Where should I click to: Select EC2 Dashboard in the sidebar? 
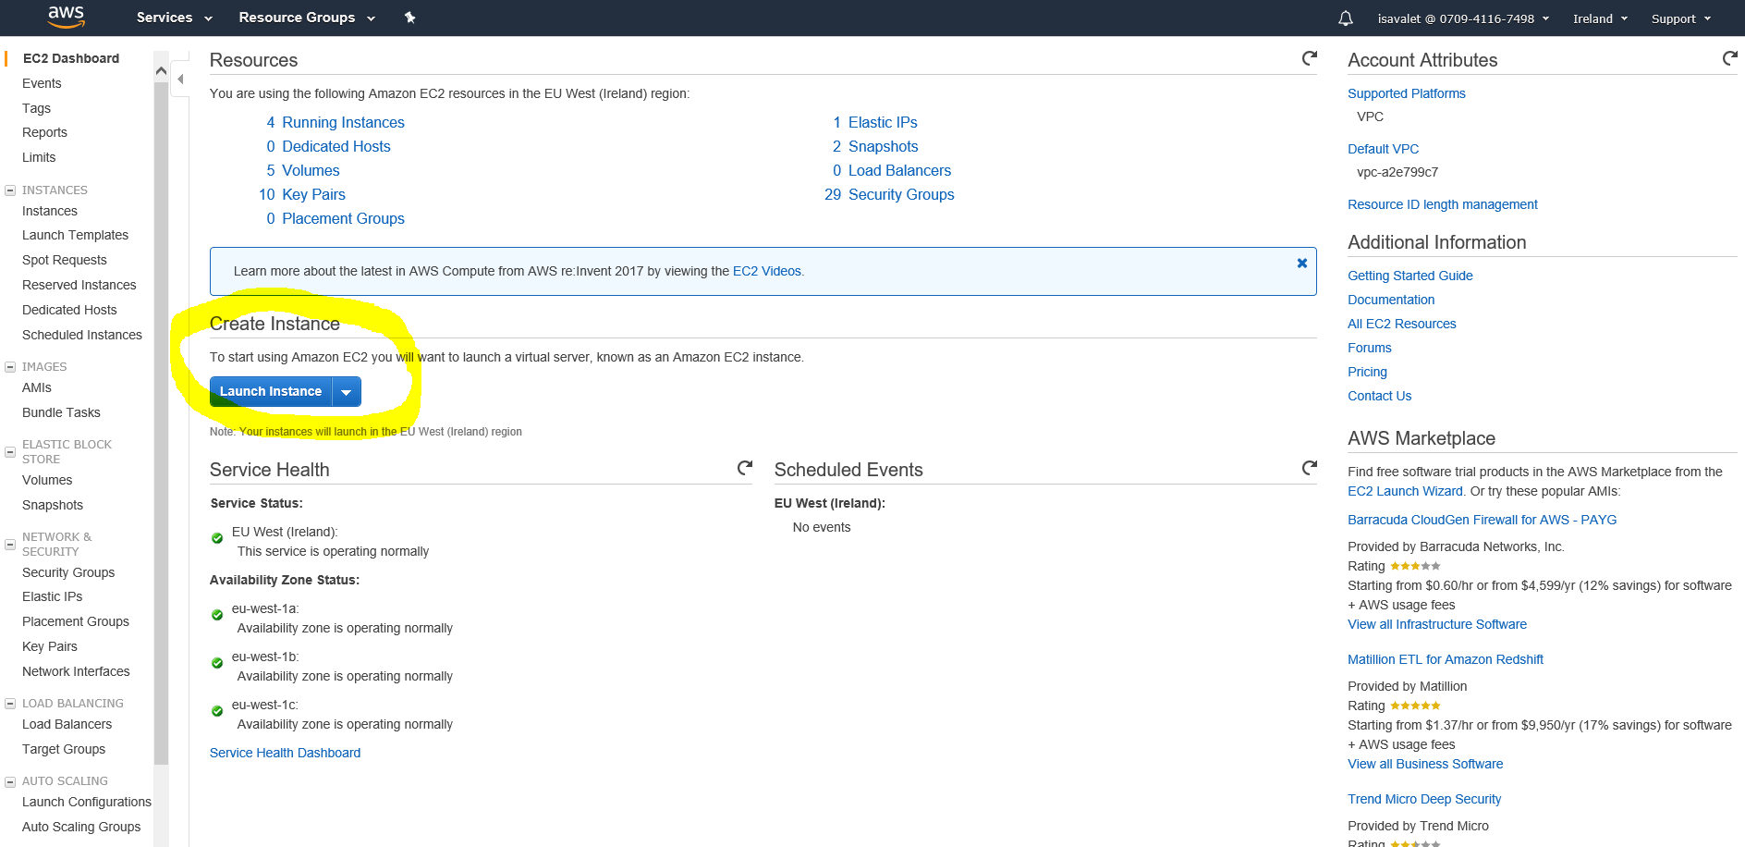71,58
